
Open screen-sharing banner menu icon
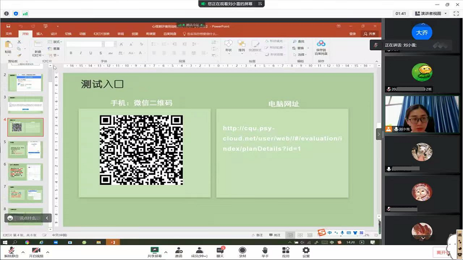pyautogui.click(x=260, y=4)
